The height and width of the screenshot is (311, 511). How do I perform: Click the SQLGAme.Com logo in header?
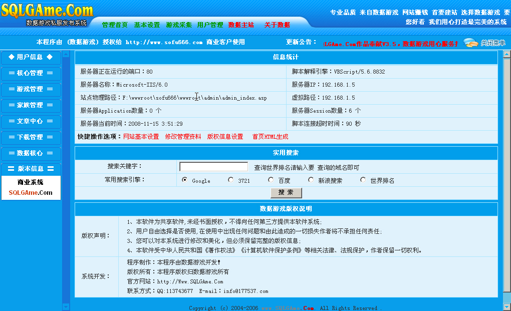click(x=47, y=11)
